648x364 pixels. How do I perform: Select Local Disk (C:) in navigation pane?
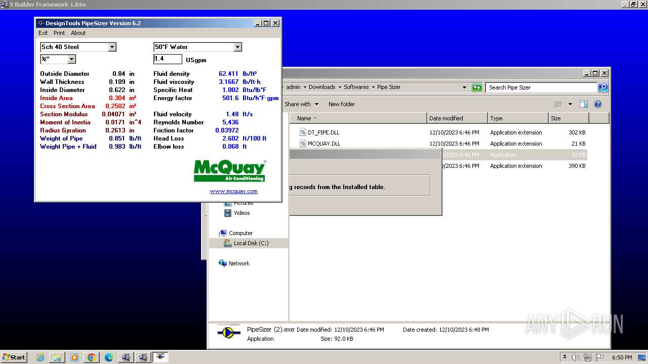pos(251,243)
